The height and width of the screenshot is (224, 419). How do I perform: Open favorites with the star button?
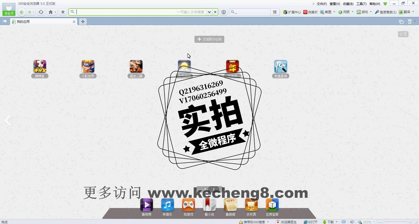click(63, 12)
